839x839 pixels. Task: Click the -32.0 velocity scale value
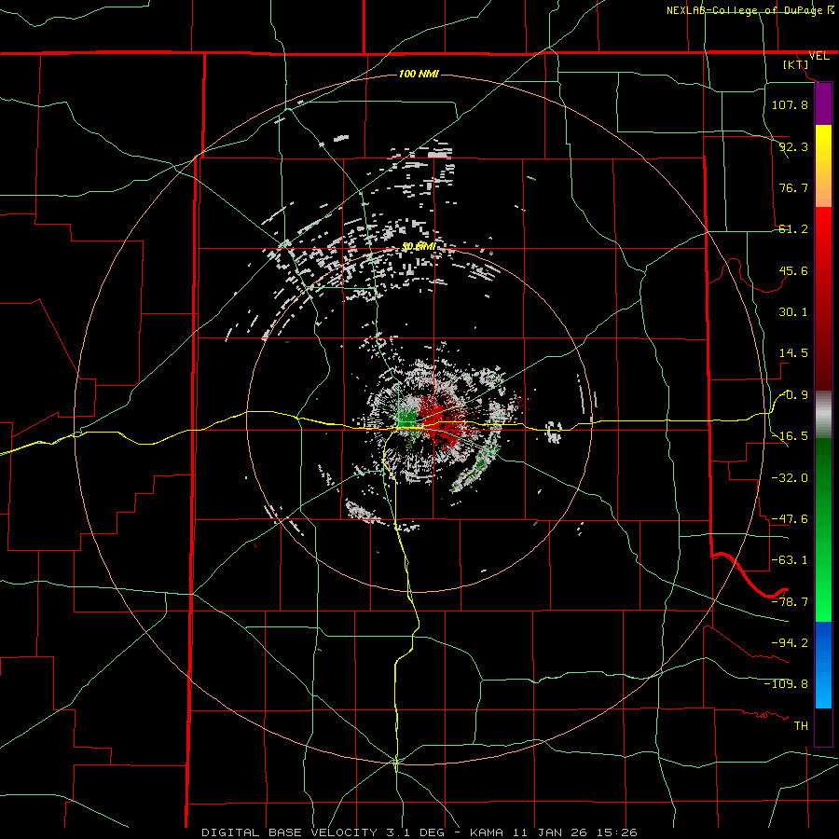tap(790, 478)
